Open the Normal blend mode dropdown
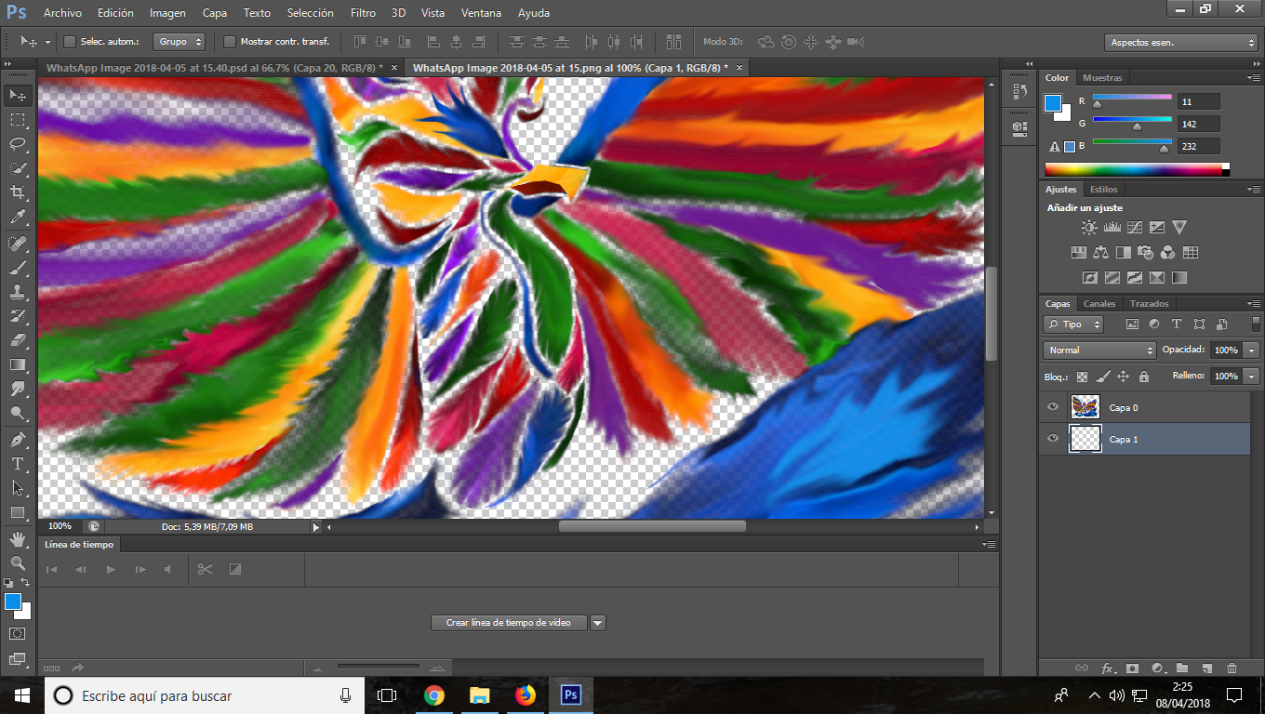The width and height of the screenshot is (1265, 714). [x=1099, y=350]
